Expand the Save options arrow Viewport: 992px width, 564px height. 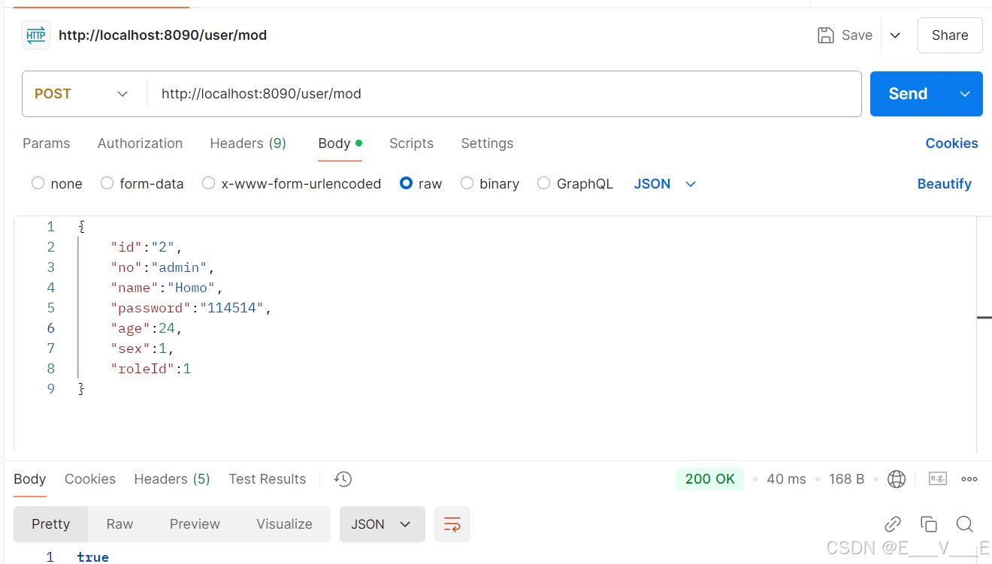tap(895, 35)
